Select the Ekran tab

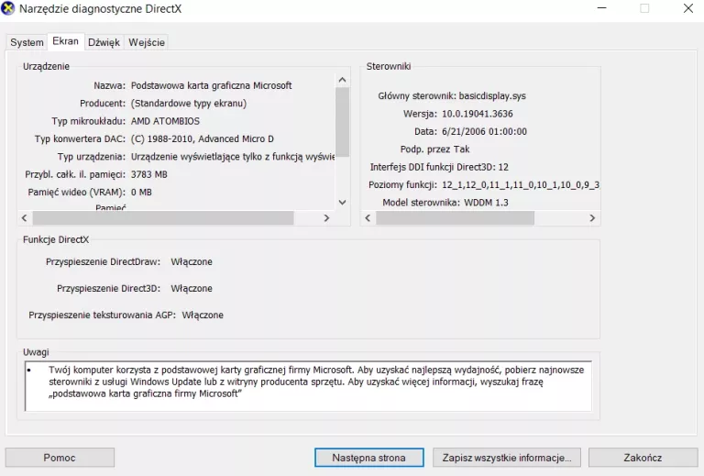point(66,41)
